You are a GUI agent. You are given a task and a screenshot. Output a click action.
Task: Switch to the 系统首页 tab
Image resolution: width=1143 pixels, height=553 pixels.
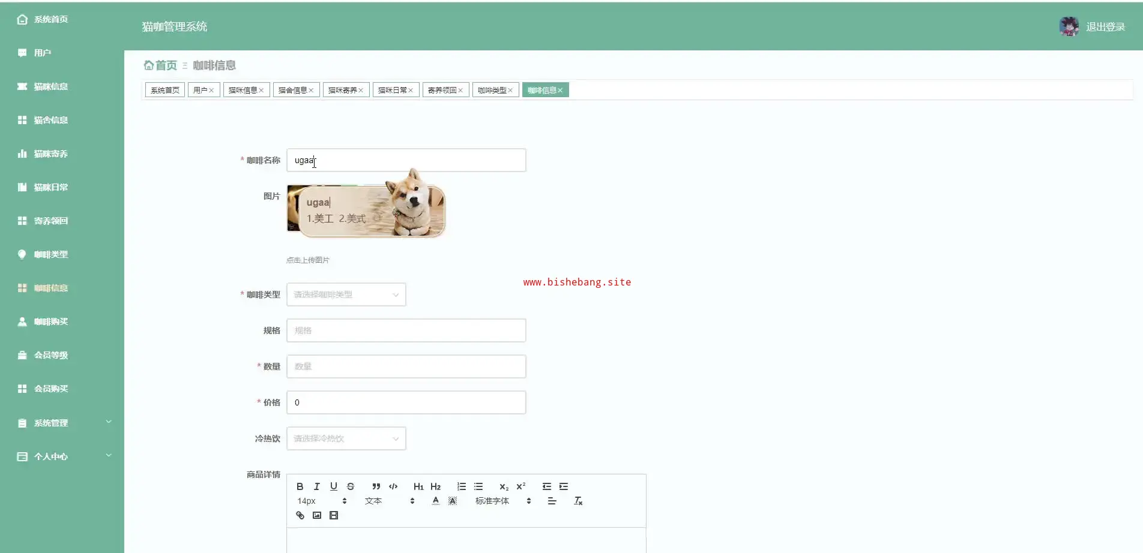165,90
